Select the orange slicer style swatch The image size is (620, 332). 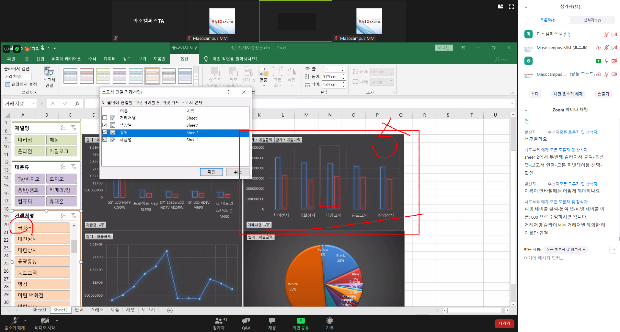(x=152, y=76)
